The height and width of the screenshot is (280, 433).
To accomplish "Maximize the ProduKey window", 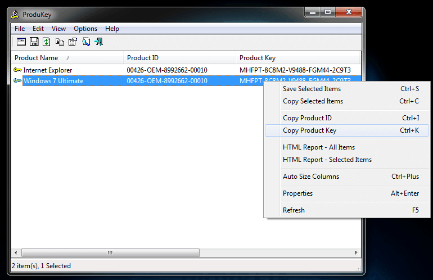I will (x=328, y=12).
